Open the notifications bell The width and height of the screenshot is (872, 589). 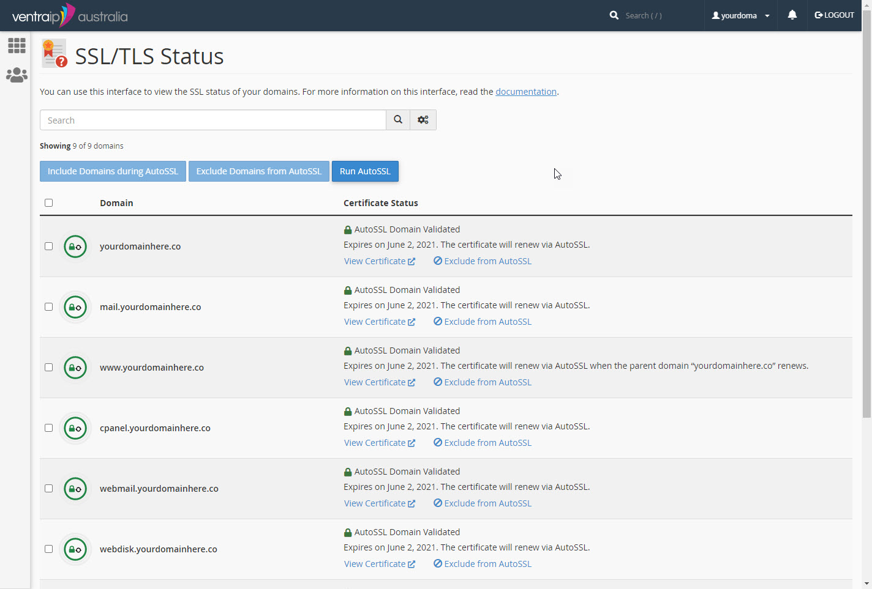coord(792,15)
